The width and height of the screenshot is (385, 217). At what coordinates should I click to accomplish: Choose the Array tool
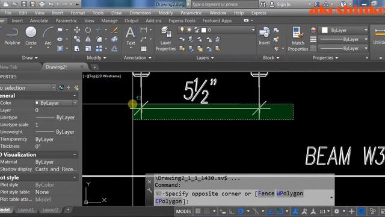point(99,48)
